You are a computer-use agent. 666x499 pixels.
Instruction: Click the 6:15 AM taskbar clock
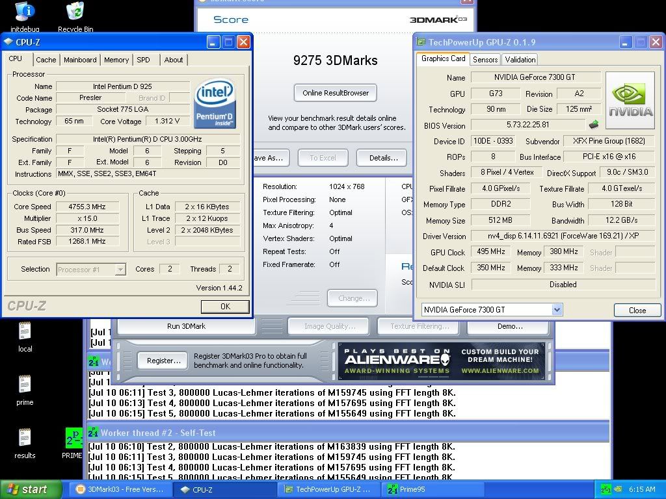pyautogui.click(x=642, y=489)
